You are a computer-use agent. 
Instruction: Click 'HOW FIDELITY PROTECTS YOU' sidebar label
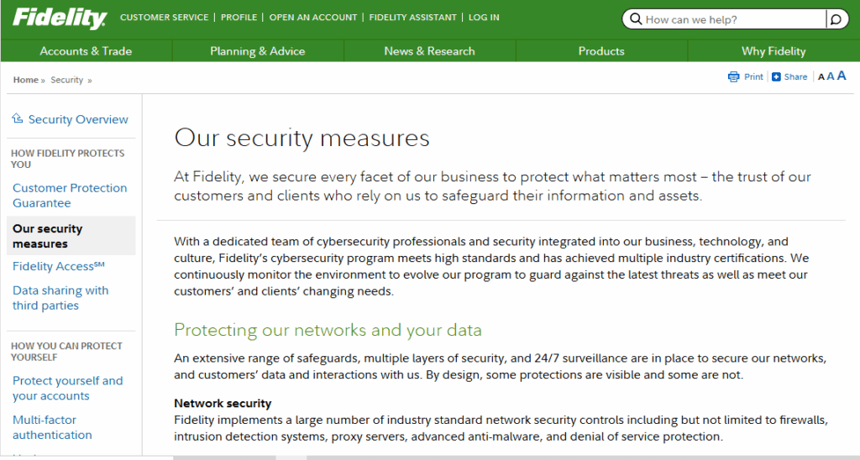point(67,159)
